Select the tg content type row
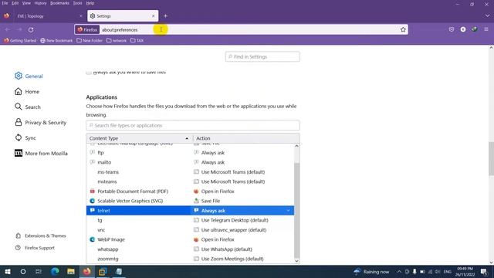This screenshot has height=278, width=494. (190, 220)
